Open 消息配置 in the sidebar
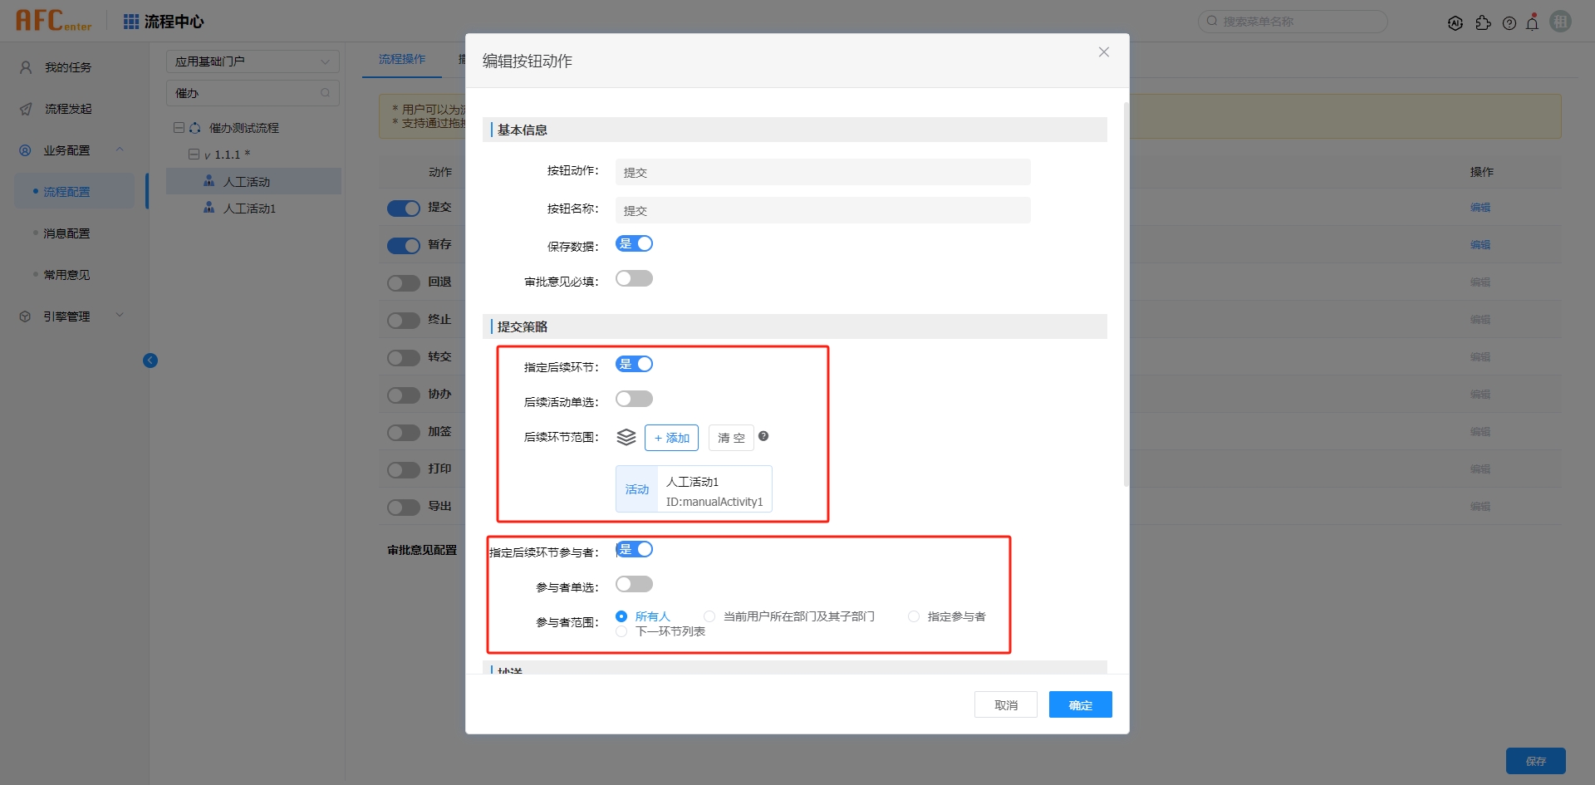1595x785 pixels. click(66, 233)
